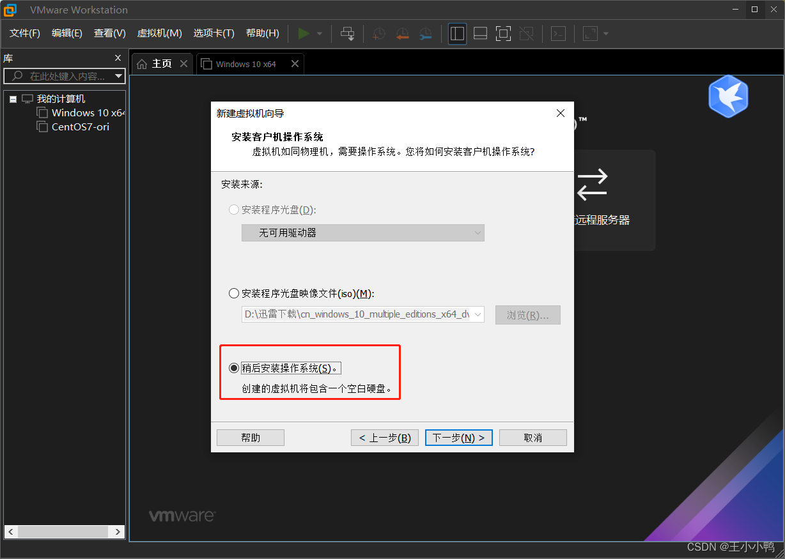Open the 文件(F) menu

tap(25, 33)
